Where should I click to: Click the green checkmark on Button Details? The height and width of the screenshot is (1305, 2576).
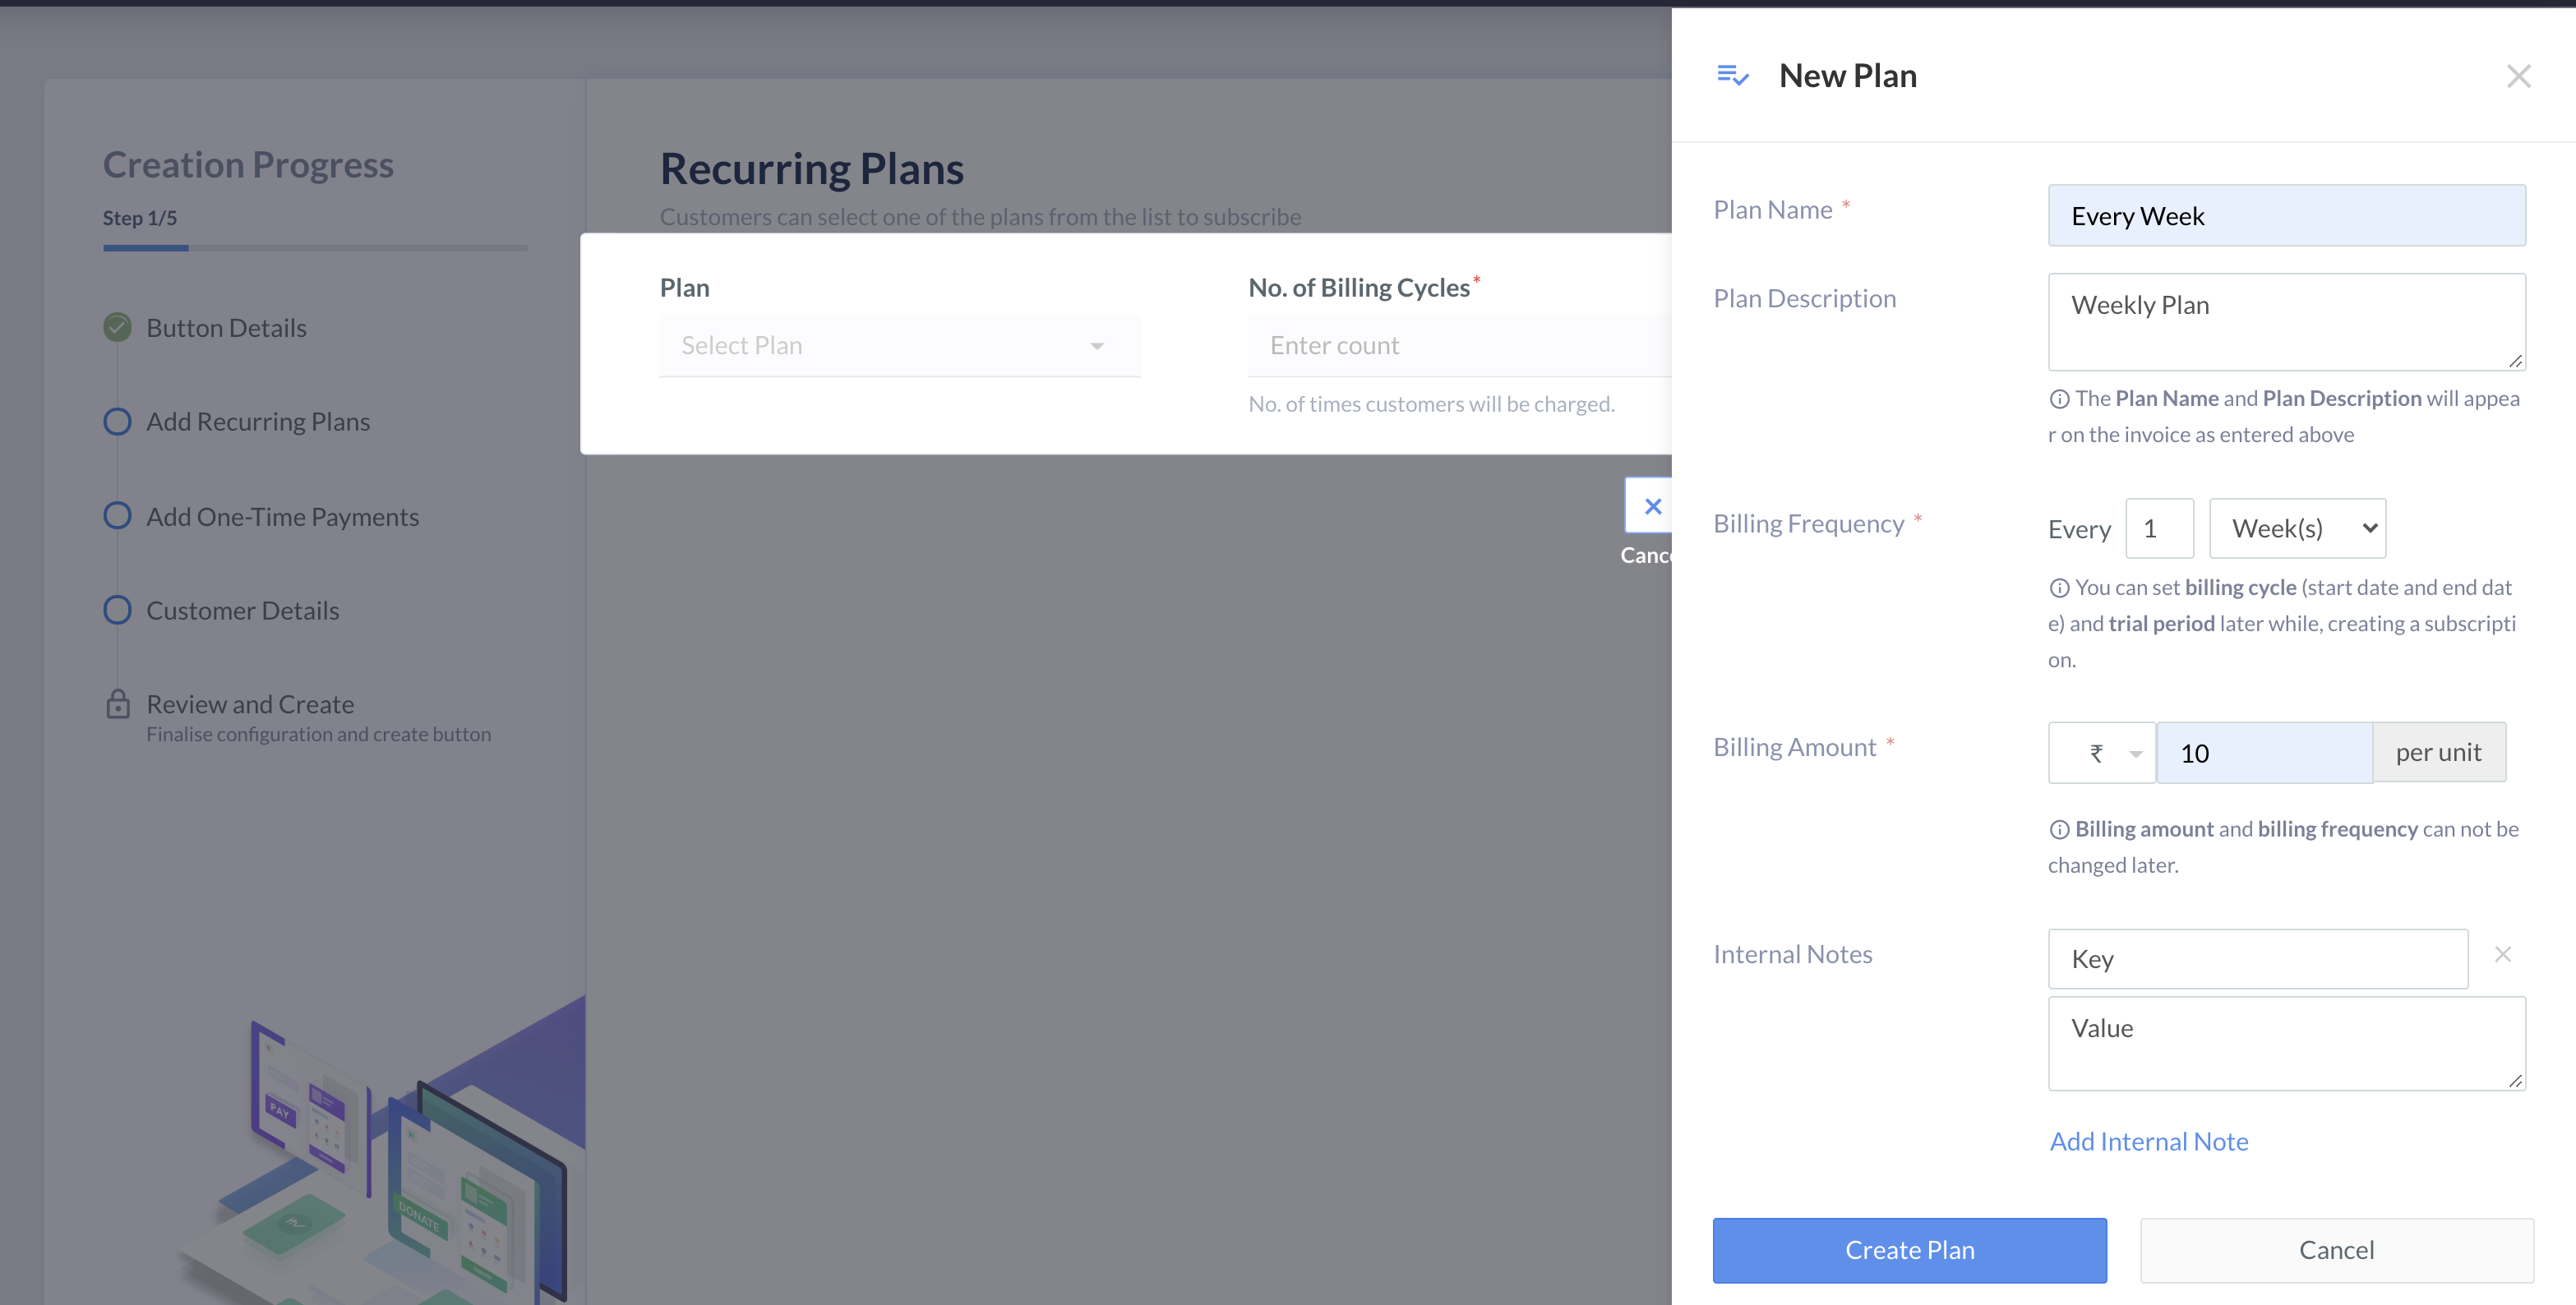[x=117, y=327]
